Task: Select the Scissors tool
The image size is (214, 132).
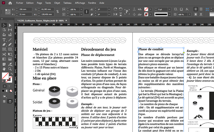Action: (x=4, y=54)
